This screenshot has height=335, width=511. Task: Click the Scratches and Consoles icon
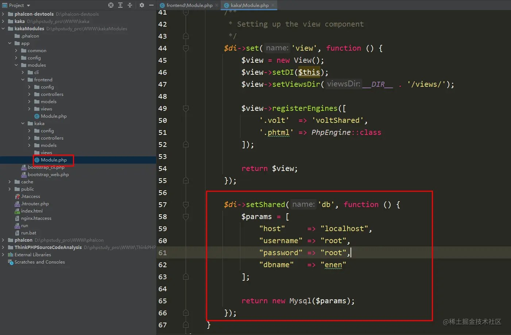pyautogui.click(x=11, y=262)
